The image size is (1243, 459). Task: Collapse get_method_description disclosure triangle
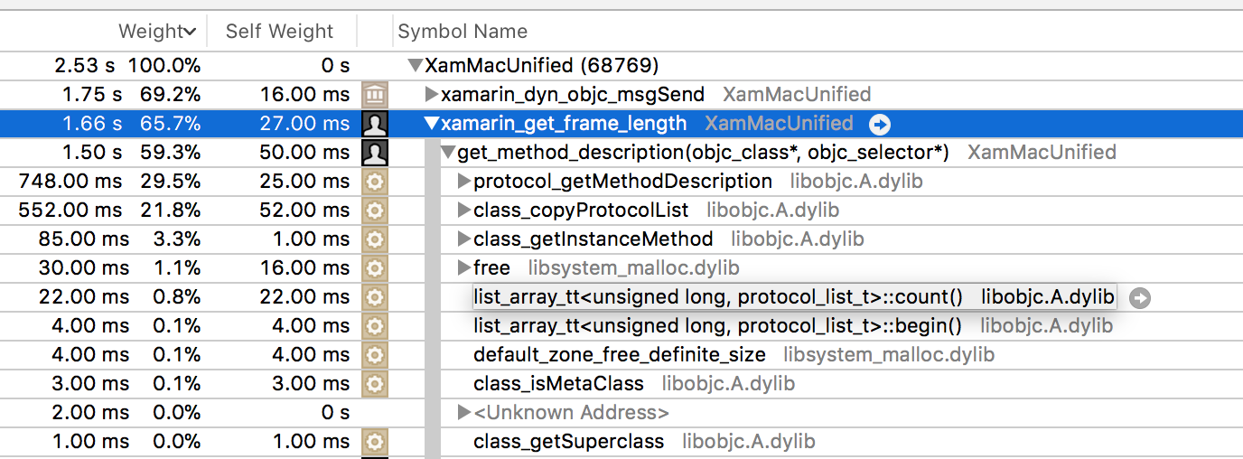(x=448, y=153)
